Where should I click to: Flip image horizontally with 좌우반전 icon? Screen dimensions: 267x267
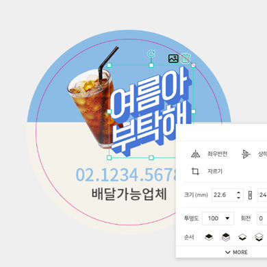[x=196, y=154]
